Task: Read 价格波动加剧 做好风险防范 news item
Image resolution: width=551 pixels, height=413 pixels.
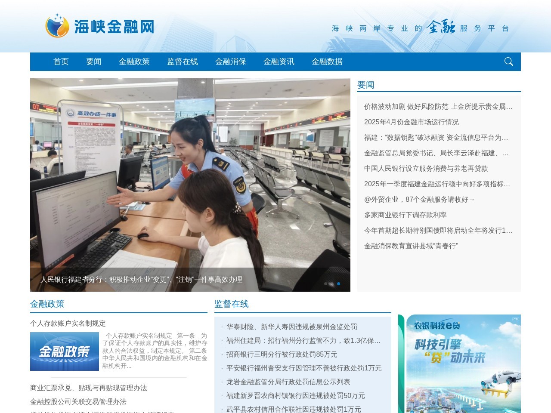Action: click(x=438, y=107)
